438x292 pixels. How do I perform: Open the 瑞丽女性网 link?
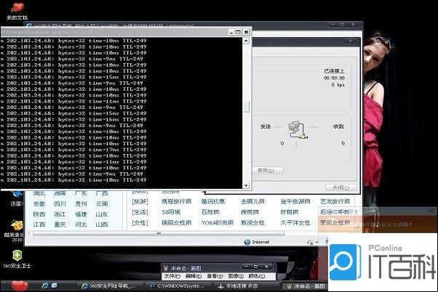[177, 222]
